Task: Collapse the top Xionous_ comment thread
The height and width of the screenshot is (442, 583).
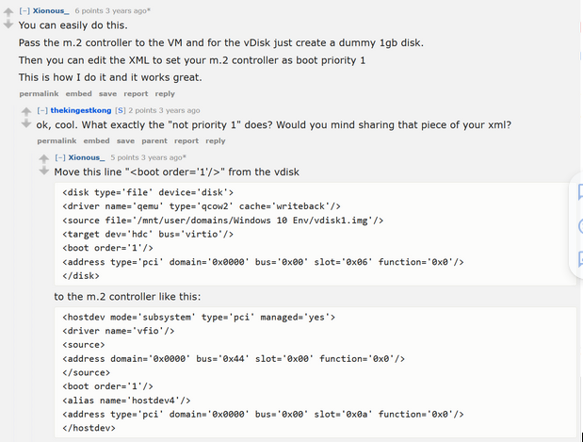Action: pos(24,10)
